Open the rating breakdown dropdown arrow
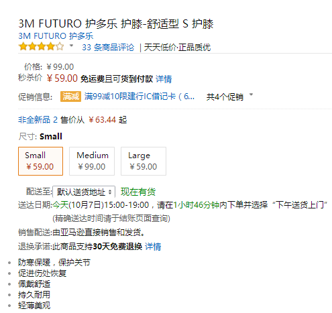 (71, 46)
